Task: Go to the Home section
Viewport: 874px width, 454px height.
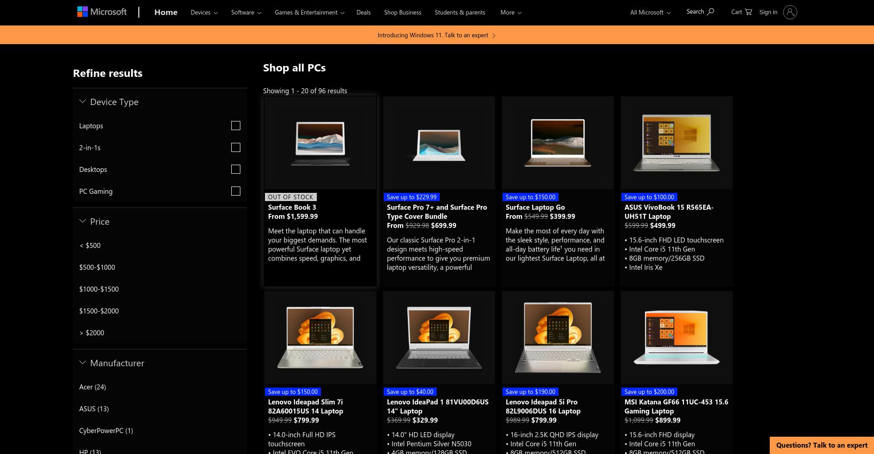Action: tap(166, 12)
